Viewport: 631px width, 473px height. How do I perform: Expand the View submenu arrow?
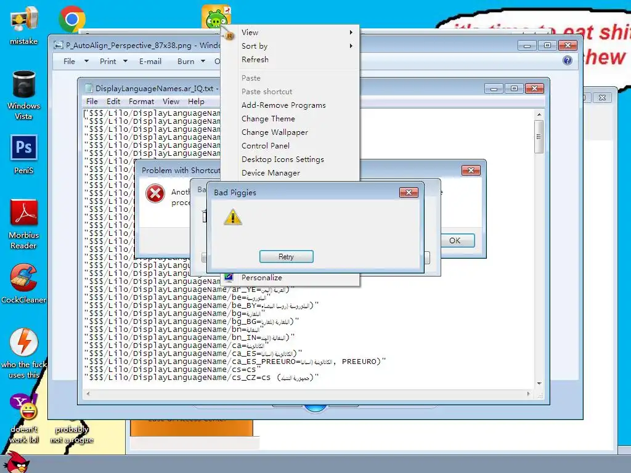coord(351,33)
